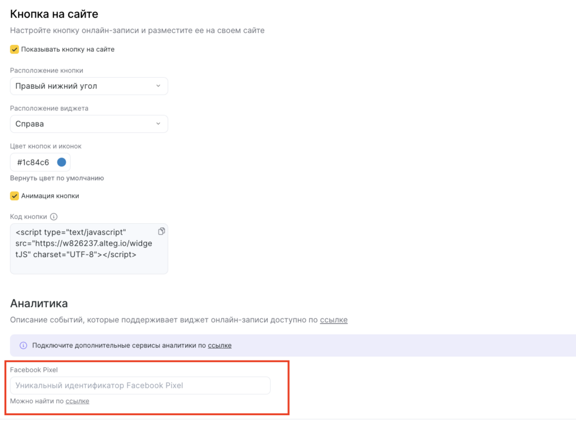Open the blue color swatch picker

(x=62, y=162)
